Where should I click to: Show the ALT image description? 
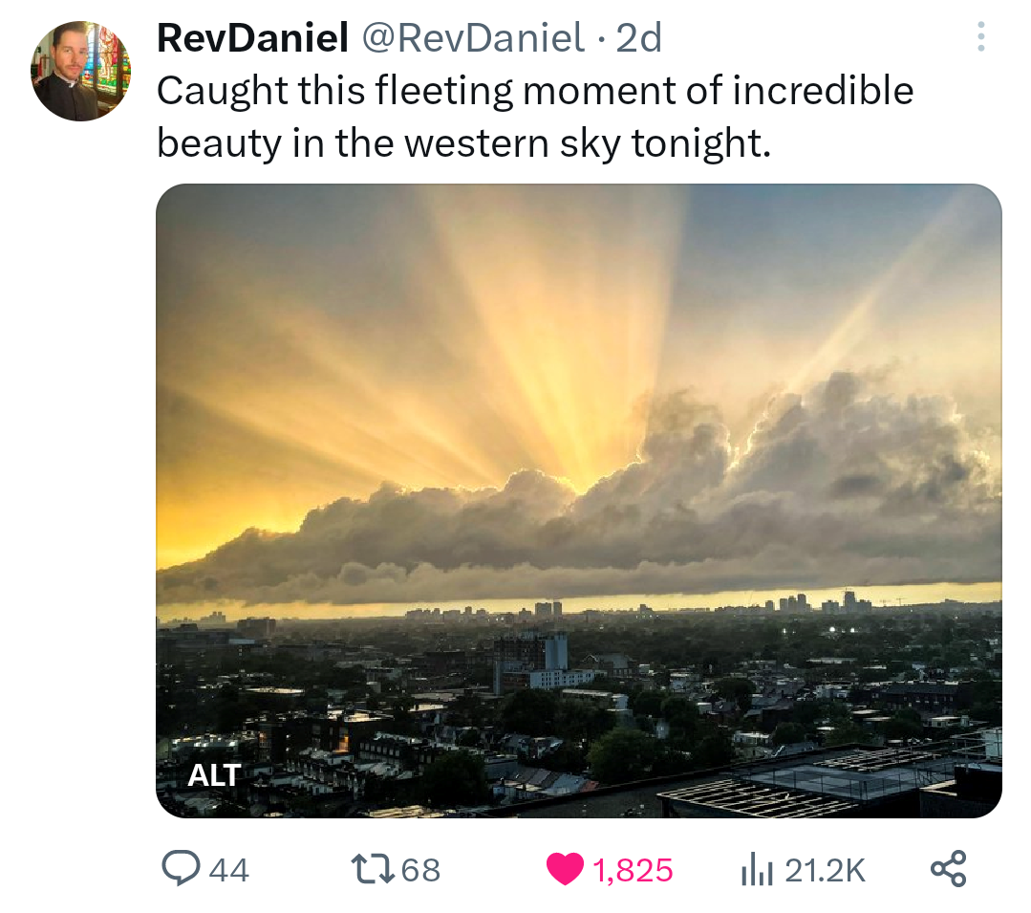click(214, 774)
